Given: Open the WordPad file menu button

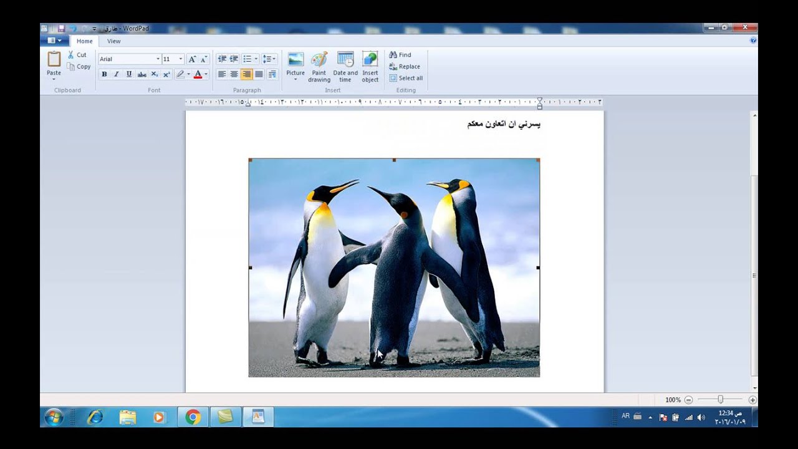Looking at the screenshot, I should 54,41.
